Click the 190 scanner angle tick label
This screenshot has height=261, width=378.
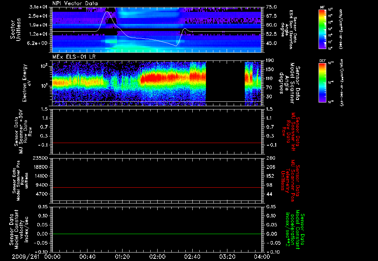click(270, 60)
